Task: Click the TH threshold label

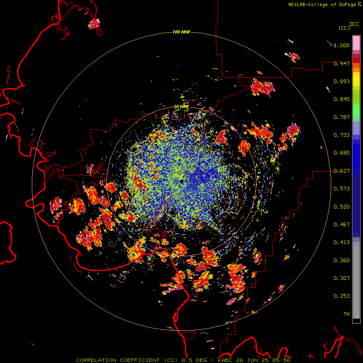Action: pos(346,314)
